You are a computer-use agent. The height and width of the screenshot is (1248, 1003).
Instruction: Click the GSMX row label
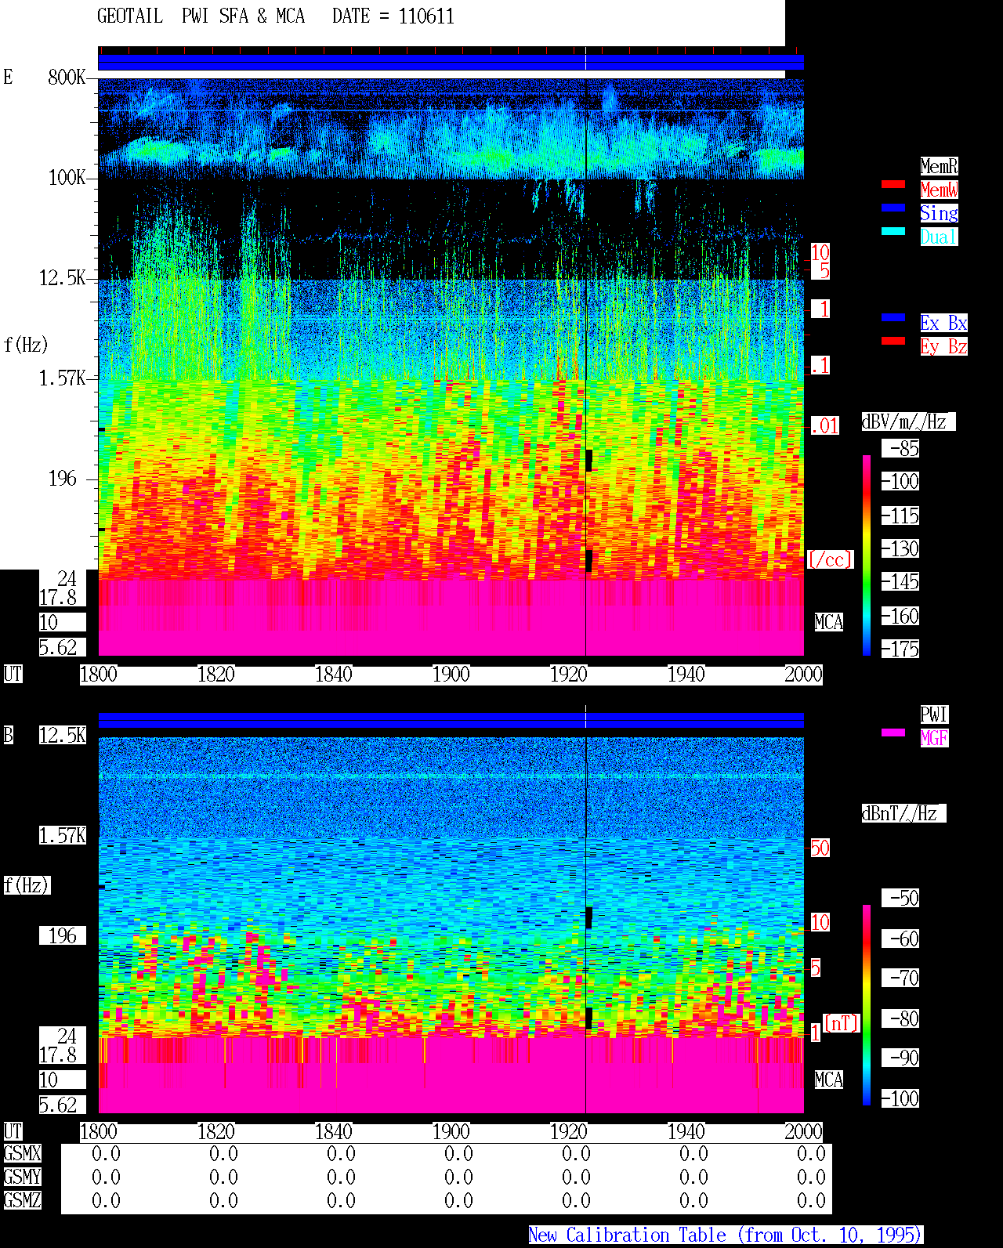point(22,1153)
